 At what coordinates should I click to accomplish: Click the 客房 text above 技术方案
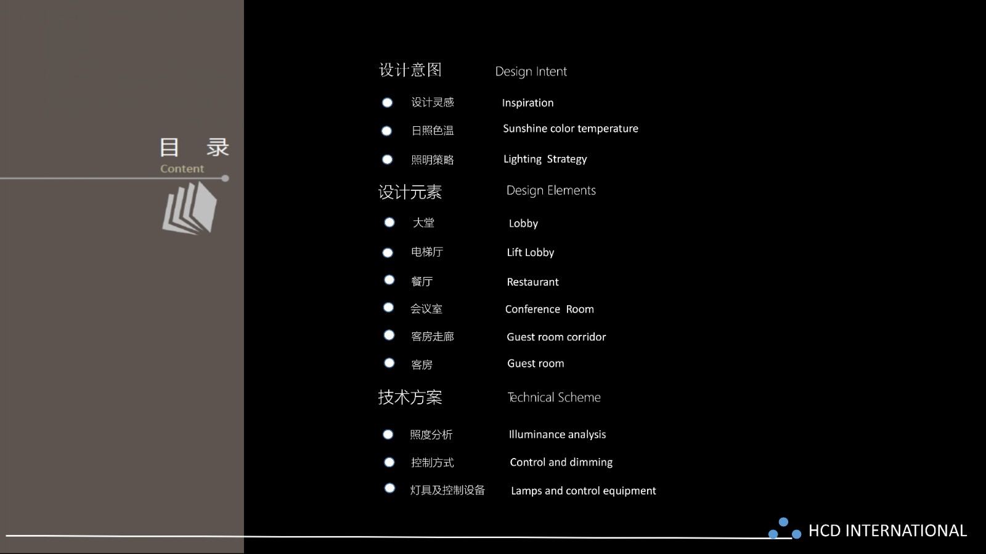tap(422, 365)
